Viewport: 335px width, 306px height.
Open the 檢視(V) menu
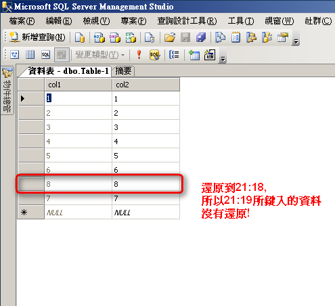[x=96, y=21]
